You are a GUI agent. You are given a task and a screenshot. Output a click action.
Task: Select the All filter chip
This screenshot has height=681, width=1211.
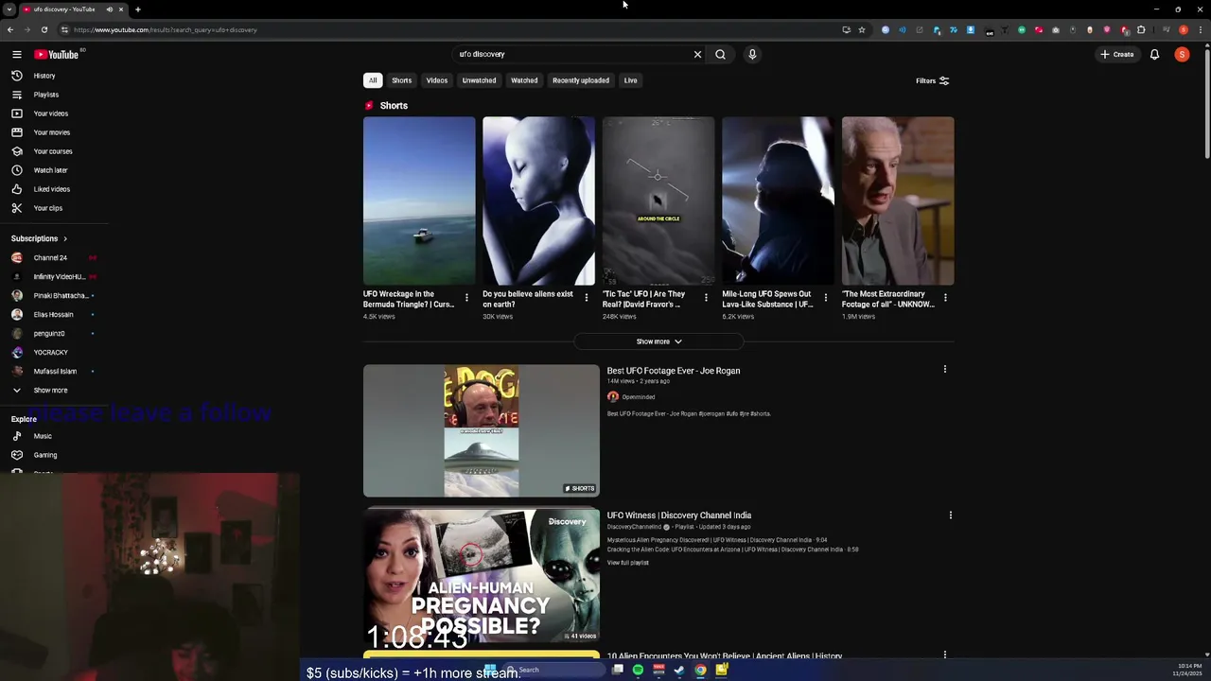373,80
